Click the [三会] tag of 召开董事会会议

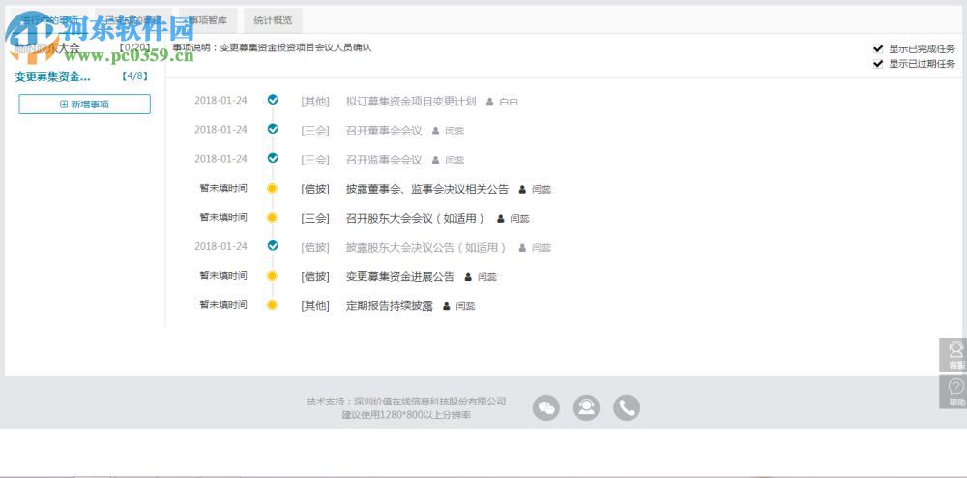tap(315, 130)
